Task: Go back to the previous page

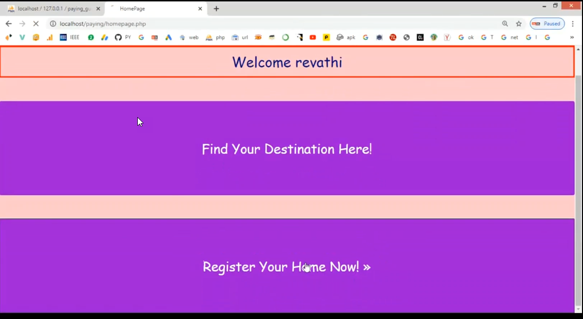Action: click(9, 24)
